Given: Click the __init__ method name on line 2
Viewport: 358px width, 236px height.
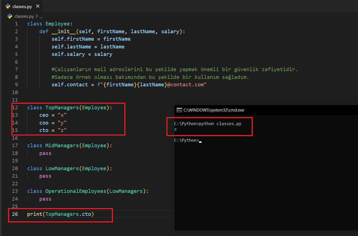Looking at the screenshot, I should [64, 32].
